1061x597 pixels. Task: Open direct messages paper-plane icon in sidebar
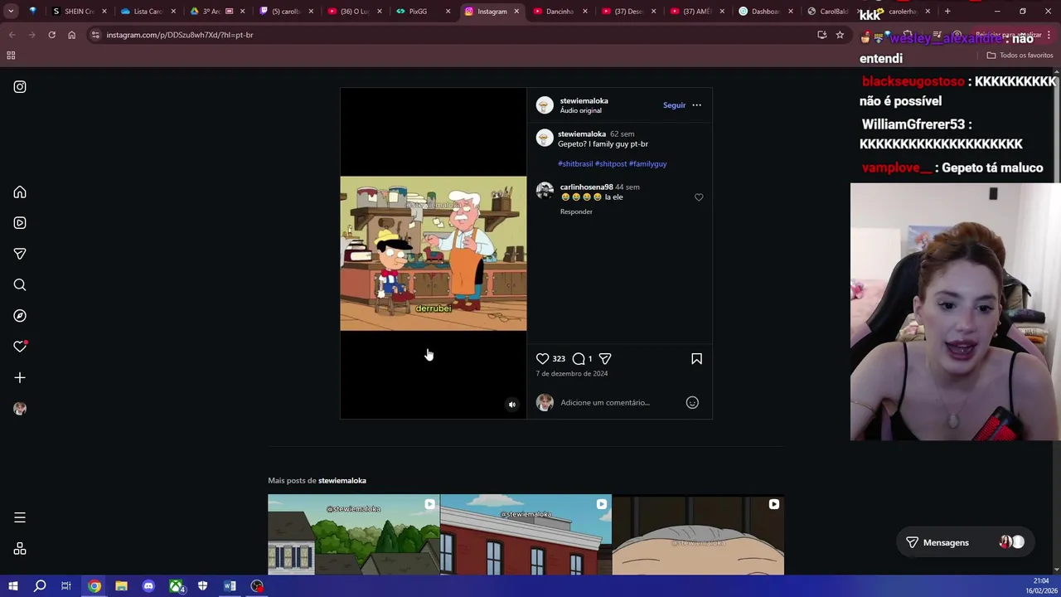(x=20, y=254)
